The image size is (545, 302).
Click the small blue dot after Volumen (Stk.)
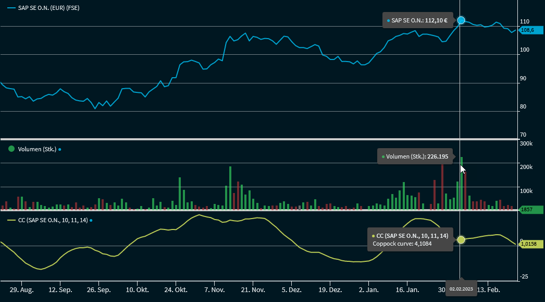point(60,150)
